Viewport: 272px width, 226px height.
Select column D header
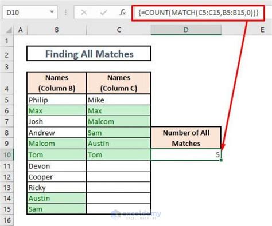[186, 30]
